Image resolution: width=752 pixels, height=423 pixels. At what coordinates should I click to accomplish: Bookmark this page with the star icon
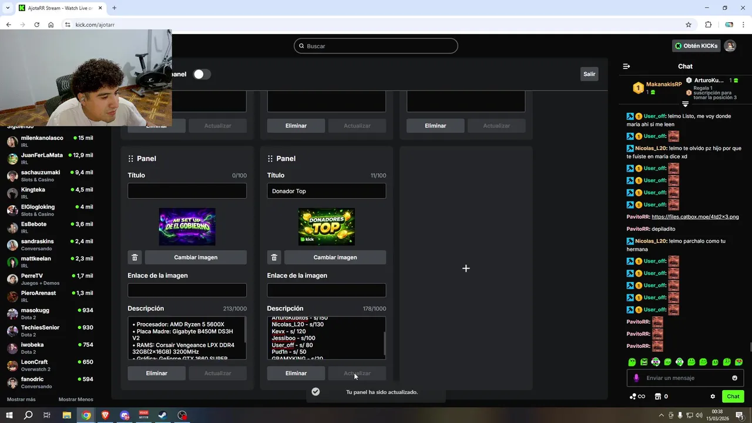pos(689,25)
